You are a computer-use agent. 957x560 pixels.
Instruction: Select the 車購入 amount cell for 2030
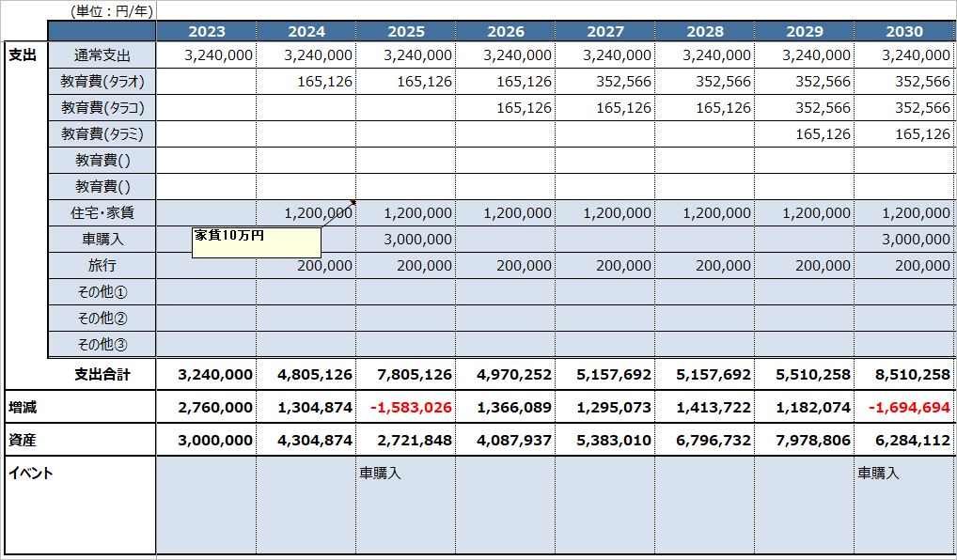tap(903, 240)
